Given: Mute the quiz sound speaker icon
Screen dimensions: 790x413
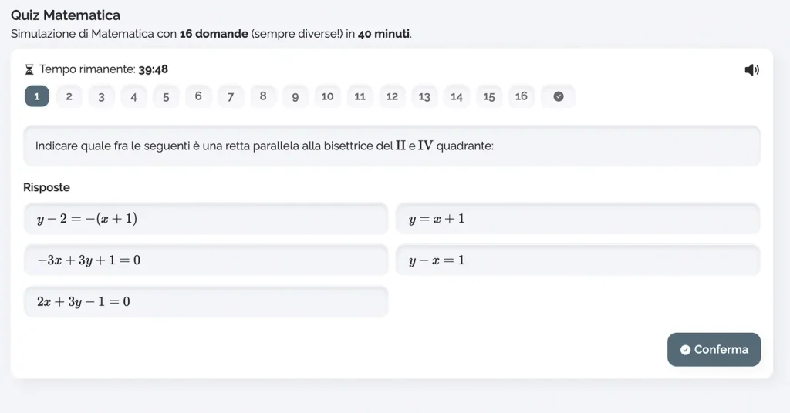Looking at the screenshot, I should point(751,70).
